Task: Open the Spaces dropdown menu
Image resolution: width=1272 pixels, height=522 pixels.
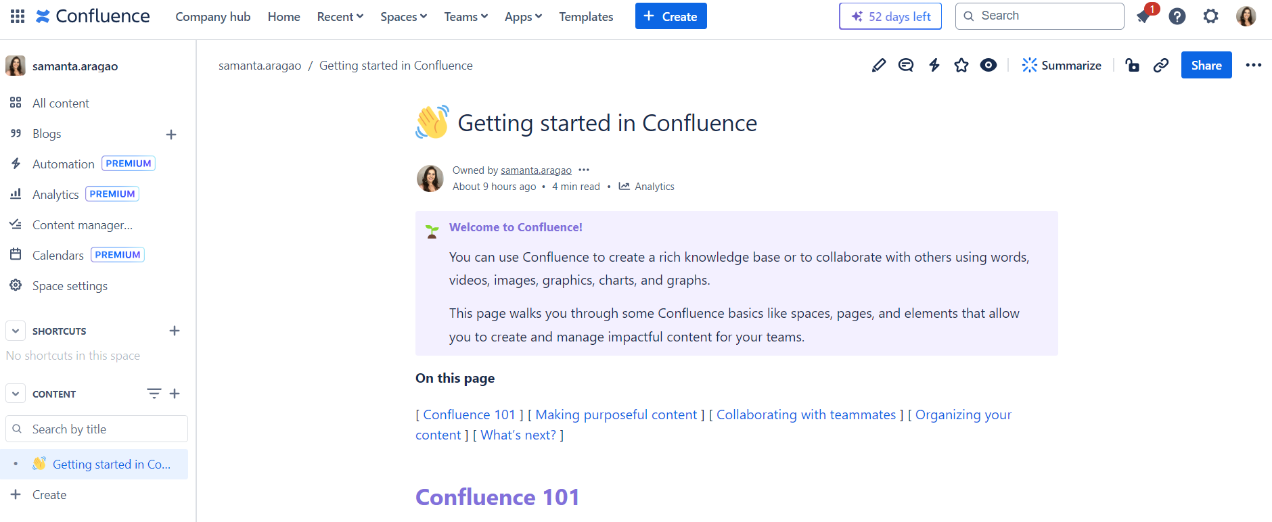Action: (403, 16)
